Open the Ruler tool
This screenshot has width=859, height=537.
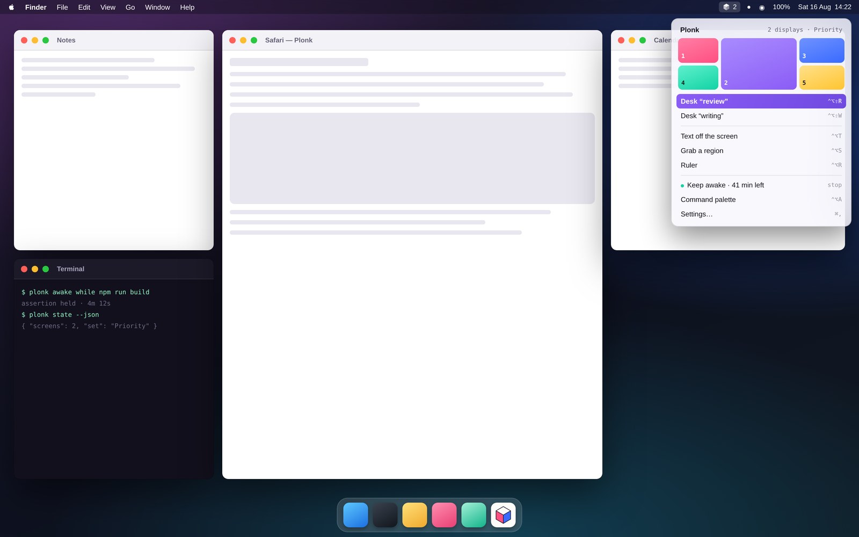click(761, 165)
